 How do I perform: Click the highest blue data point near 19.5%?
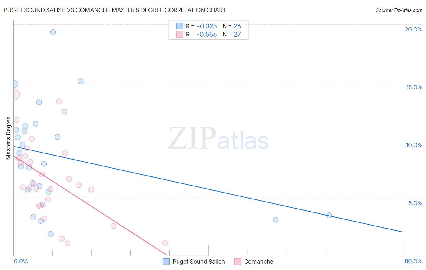tap(53, 32)
